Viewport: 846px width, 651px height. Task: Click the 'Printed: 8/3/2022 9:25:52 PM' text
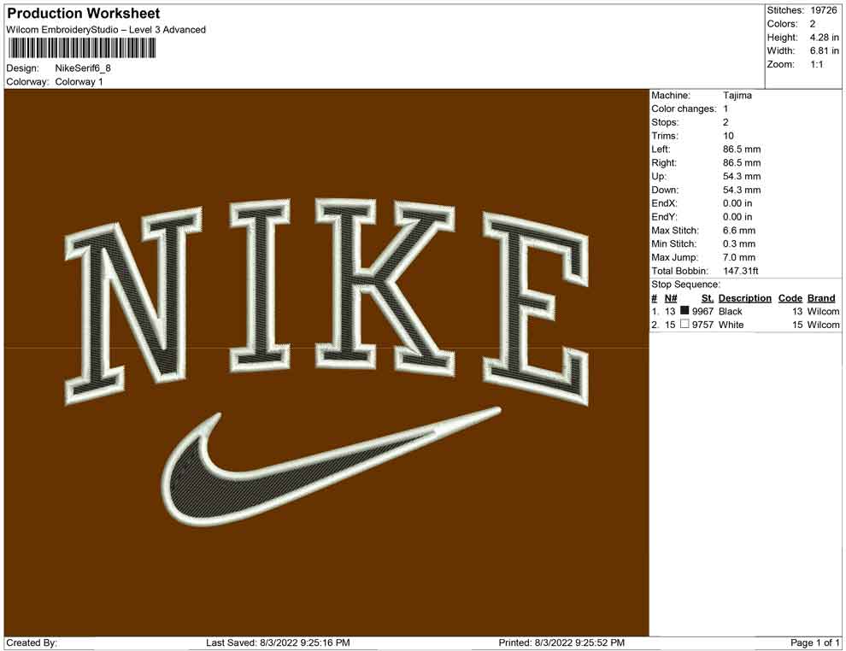point(561,642)
